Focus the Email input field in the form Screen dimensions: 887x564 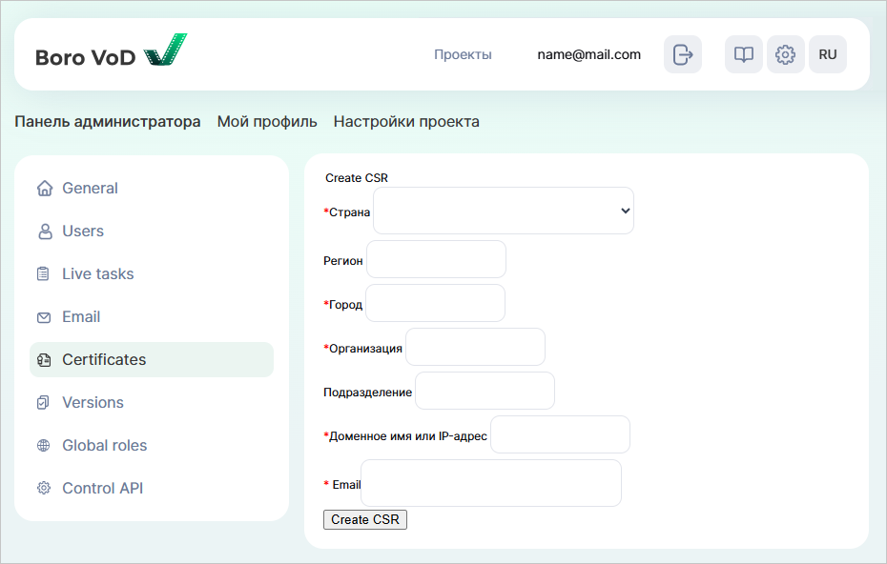pyautogui.click(x=491, y=483)
